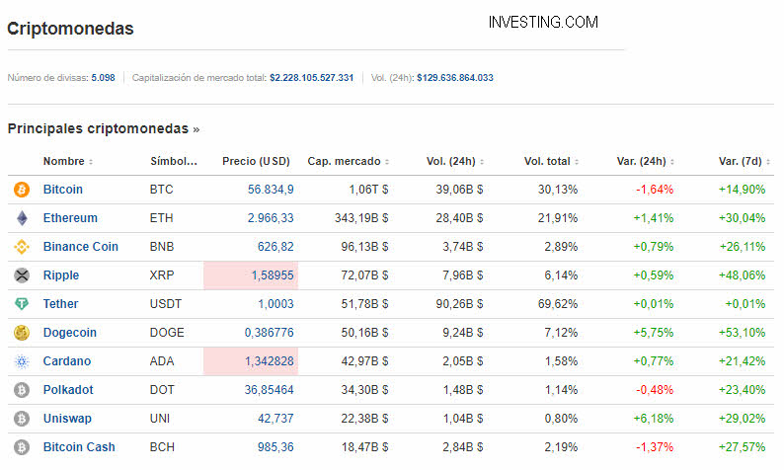Click the Binance Coin logo icon
Viewport: 784px width, 470px height.
pos(22,247)
